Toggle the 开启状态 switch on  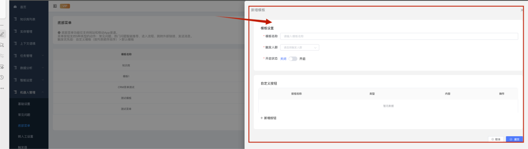click(293, 59)
